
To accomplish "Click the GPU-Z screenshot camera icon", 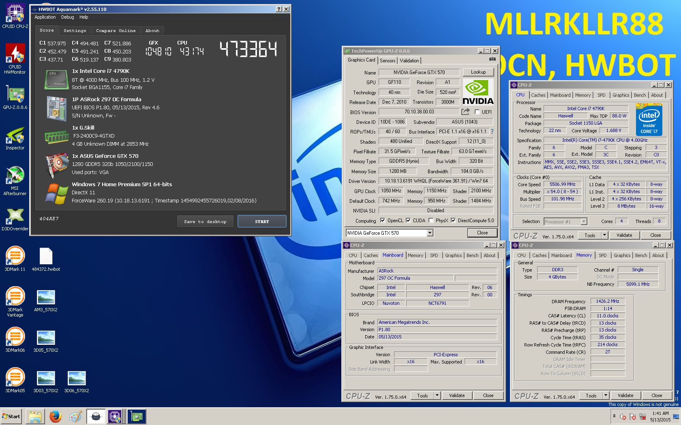I will [492, 59].
